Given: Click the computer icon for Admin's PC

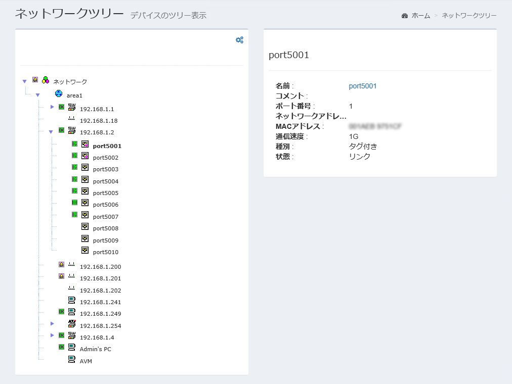Looking at the screenshot, I should coord(72,347).
